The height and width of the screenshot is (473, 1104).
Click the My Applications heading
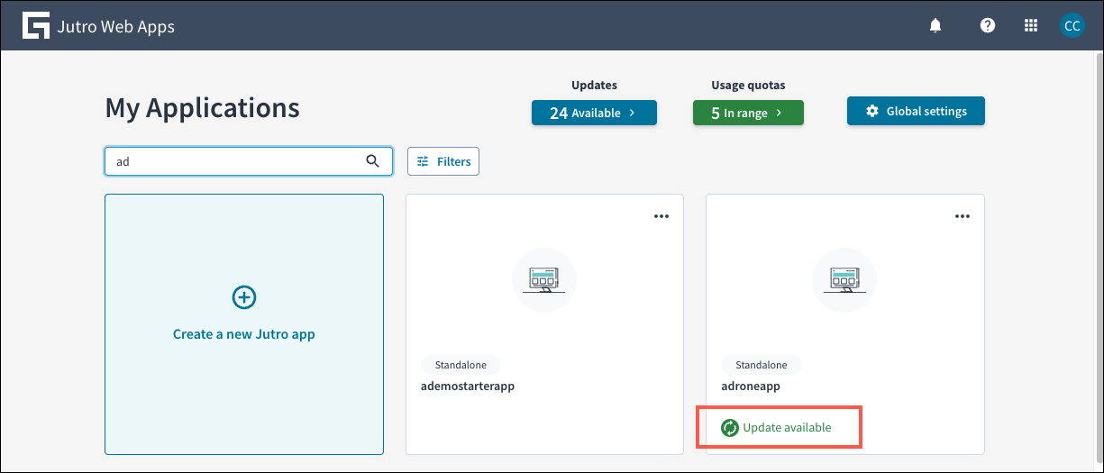pos(203,108)
